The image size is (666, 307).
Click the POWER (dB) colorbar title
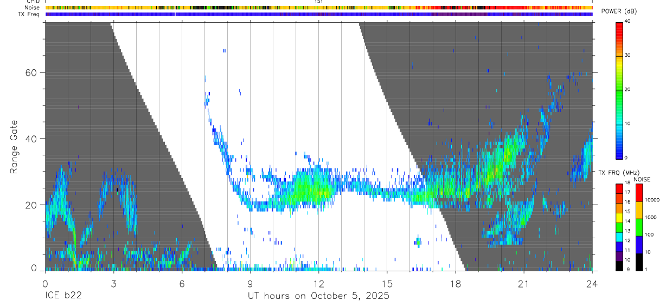click(x=619, y=11)
